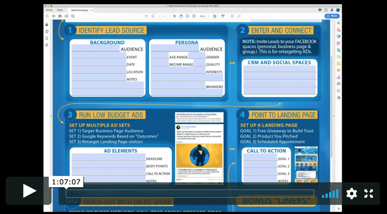Open the Tools tab
387x214 pixels.
(60, 10)
